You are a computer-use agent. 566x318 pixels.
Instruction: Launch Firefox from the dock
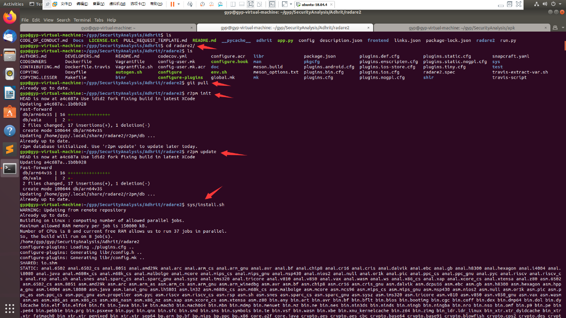pos(9,18)
